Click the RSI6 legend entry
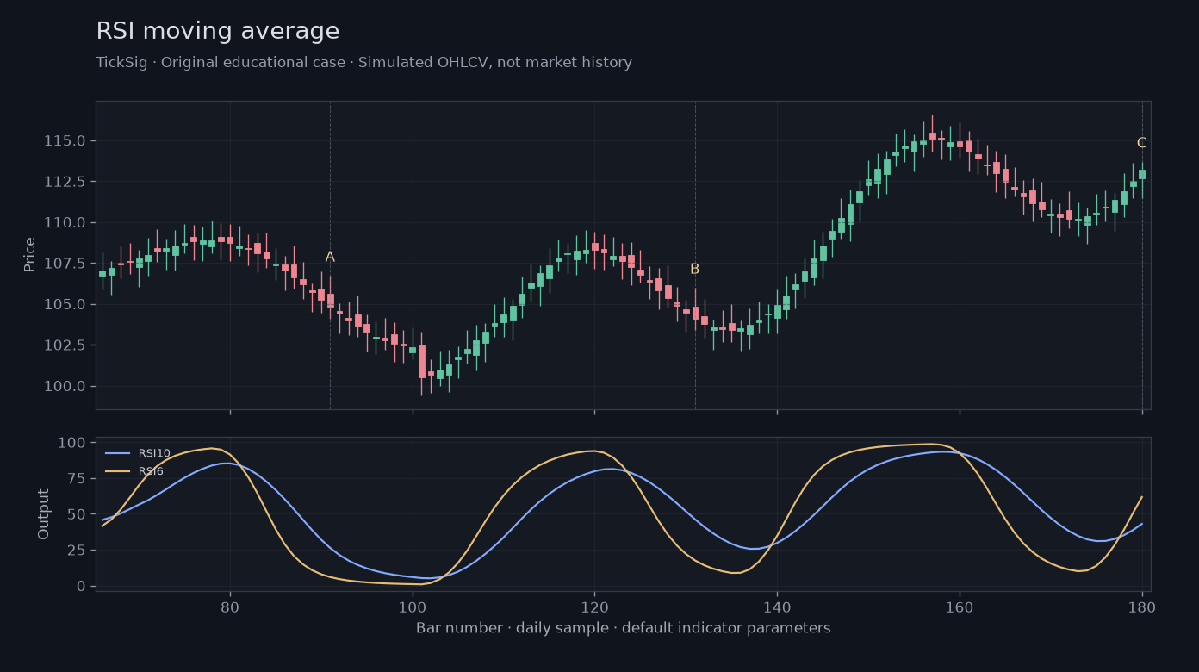Image resolution: width=1199 pixels, height=672 pixels. click(x=134, y=471)
